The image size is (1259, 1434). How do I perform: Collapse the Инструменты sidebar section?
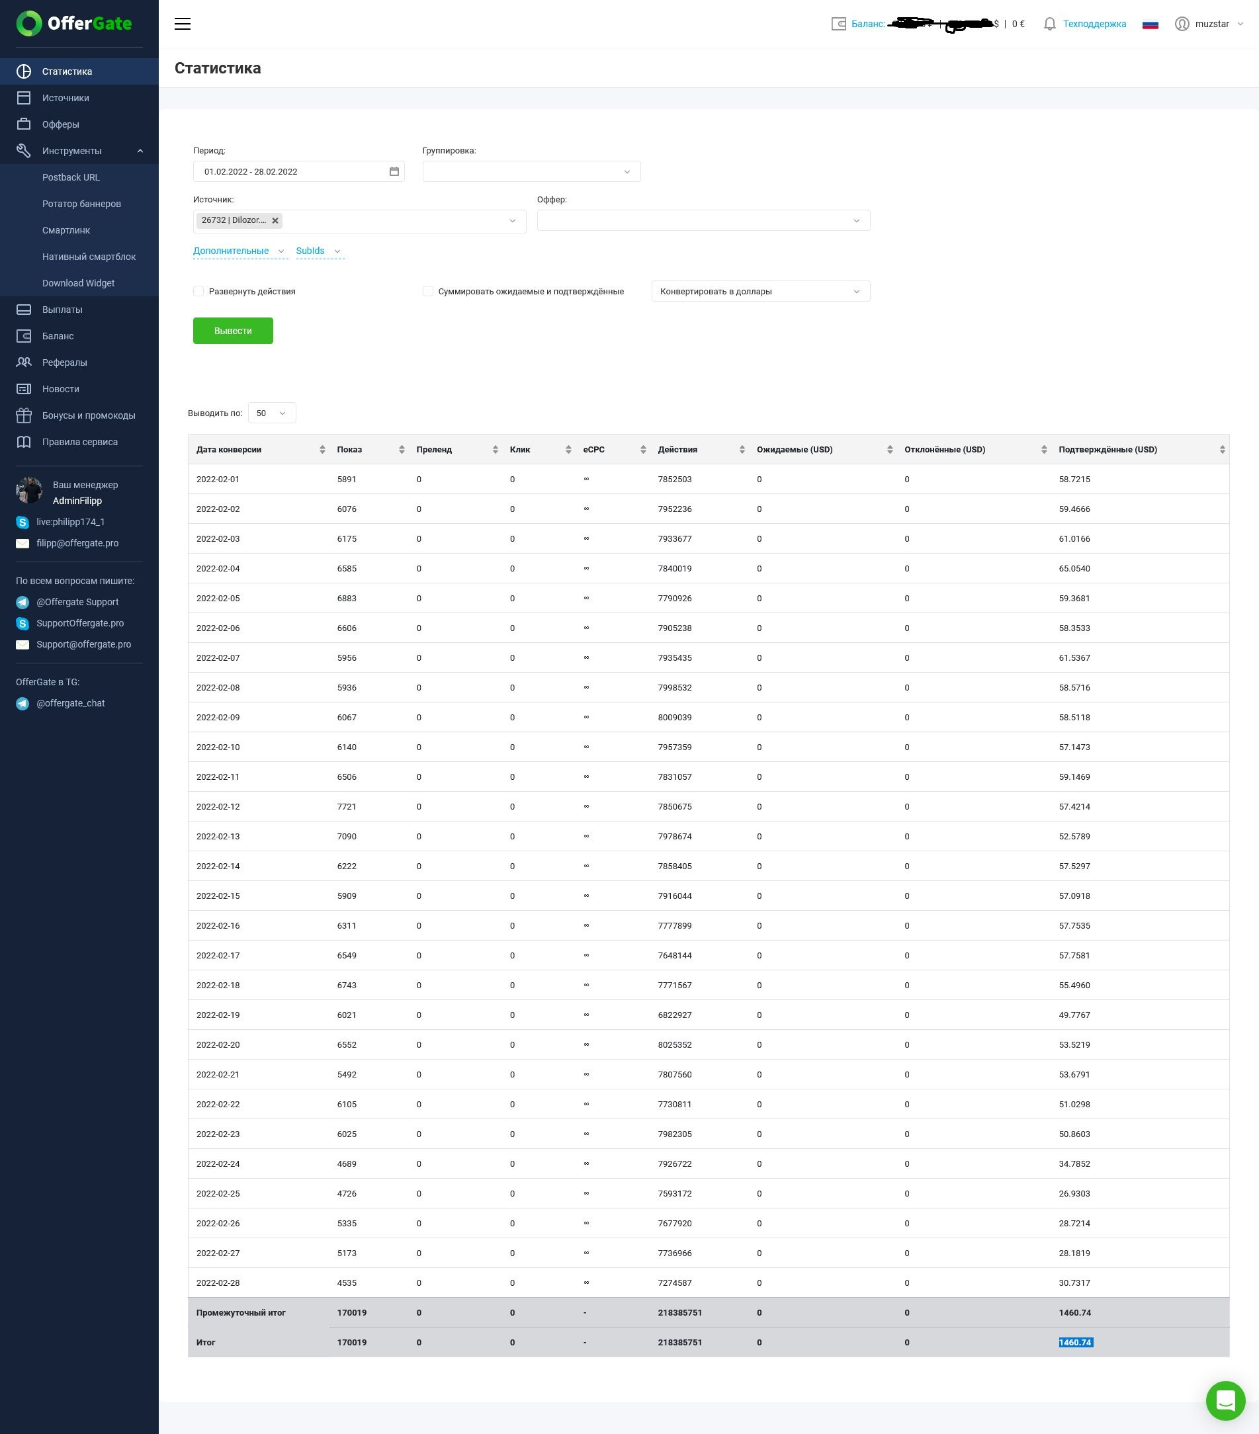coord(140,151)
